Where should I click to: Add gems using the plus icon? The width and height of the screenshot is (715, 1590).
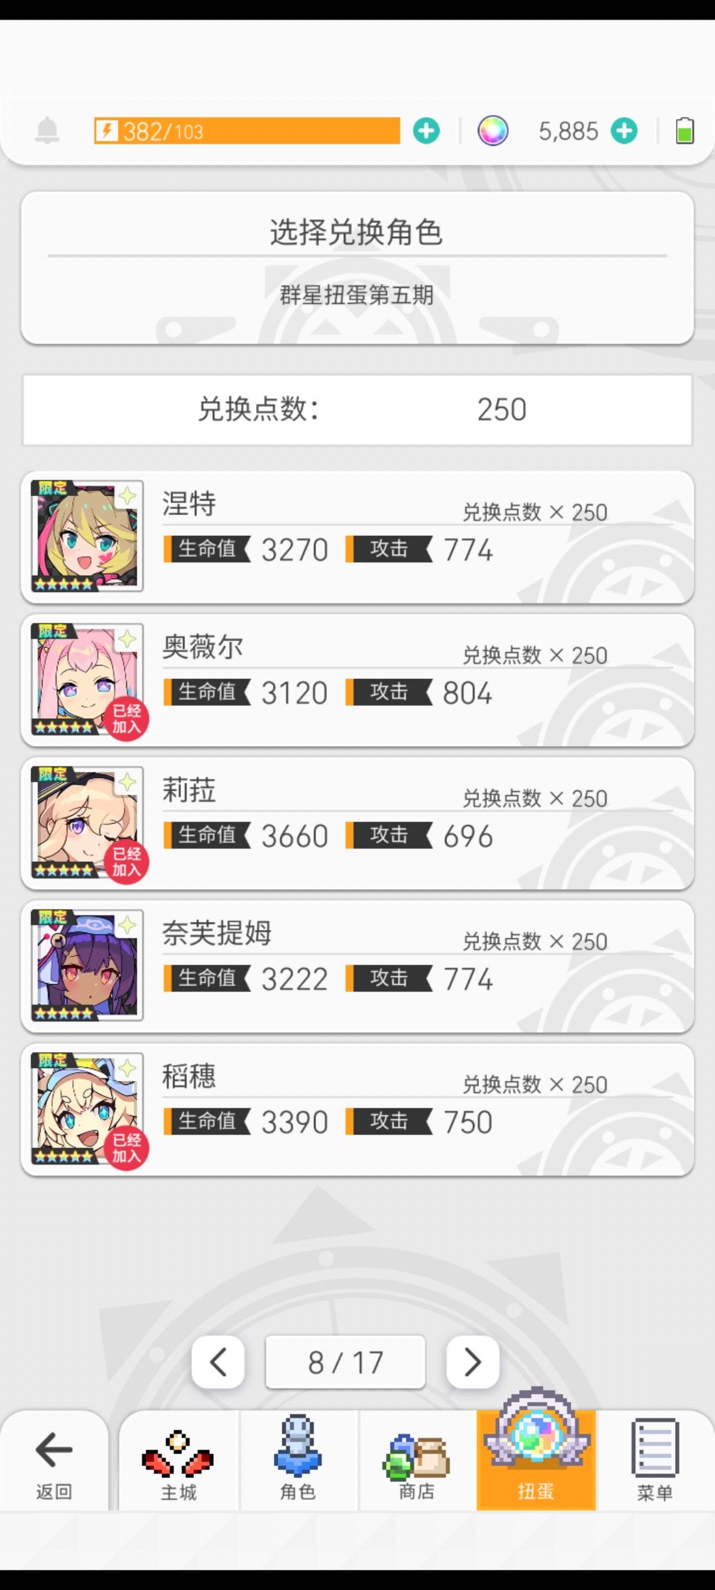(624, 131)
